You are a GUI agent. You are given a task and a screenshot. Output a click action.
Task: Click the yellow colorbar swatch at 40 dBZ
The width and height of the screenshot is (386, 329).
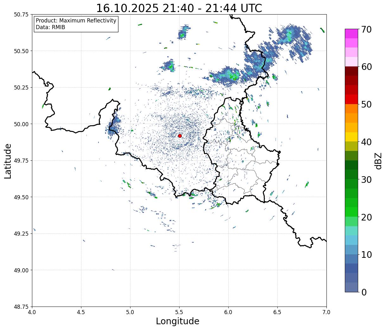[351, 137]
